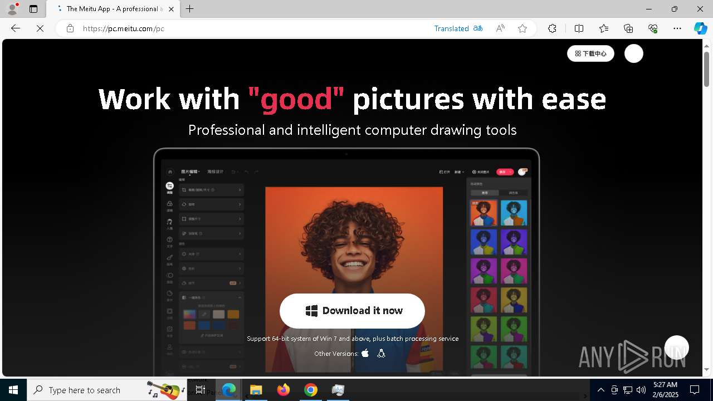Screen dimensions: 713x401
Task: Open network settings tray icon
Action: click(x=627, y=390)
